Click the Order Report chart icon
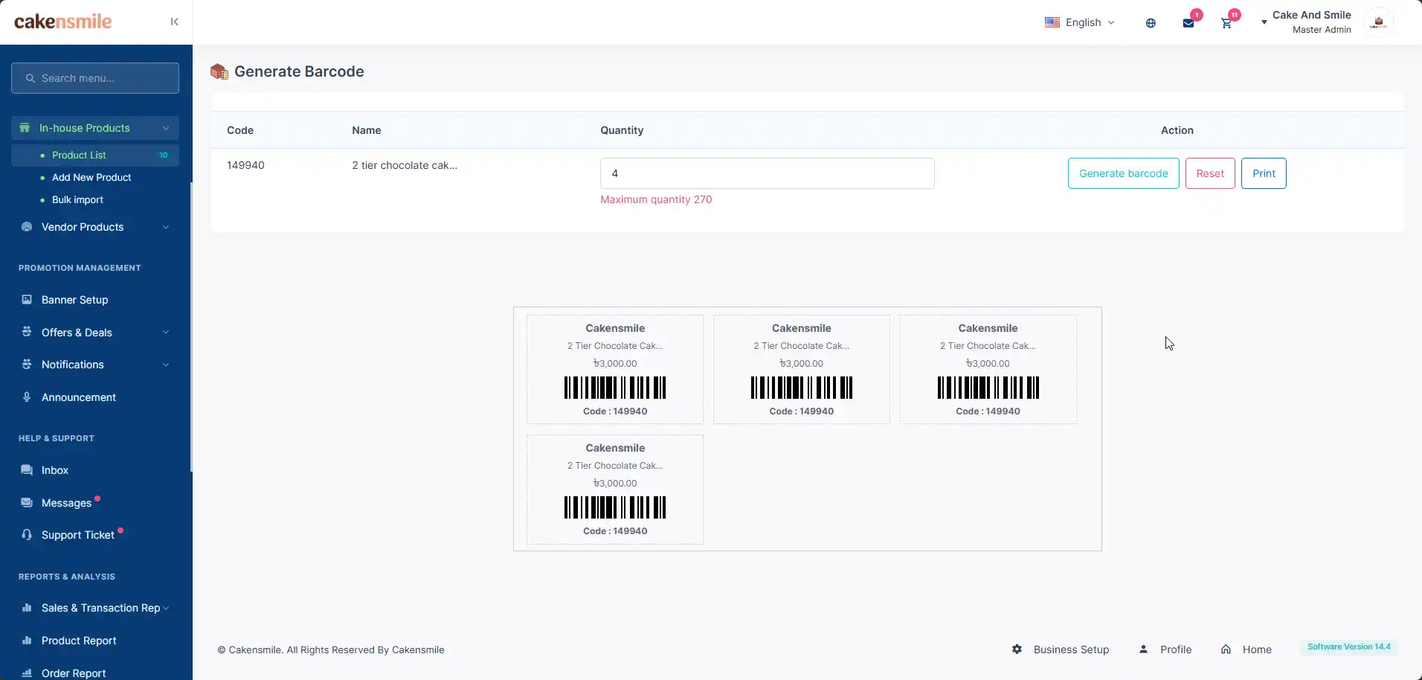Image resolution: width=1422 pixels, height=680 pixels. tap(27, 673)
